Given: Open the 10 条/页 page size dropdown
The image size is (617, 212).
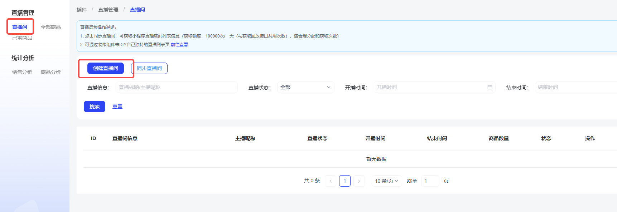Looking at the screenshot, I should pos(386,181).
